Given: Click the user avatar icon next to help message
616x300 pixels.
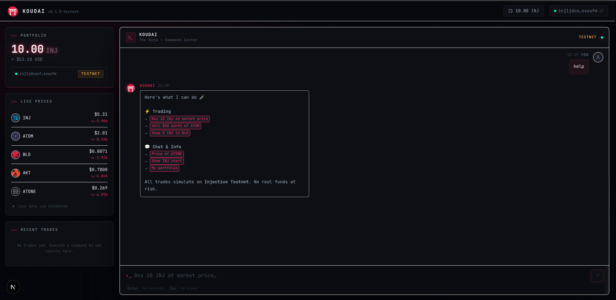Looking at the screenshot, I should point(598,57).
